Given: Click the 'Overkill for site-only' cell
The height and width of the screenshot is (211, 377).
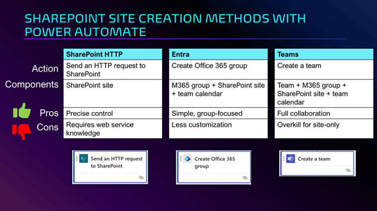Looking at the screenshot, I should 324,128.
